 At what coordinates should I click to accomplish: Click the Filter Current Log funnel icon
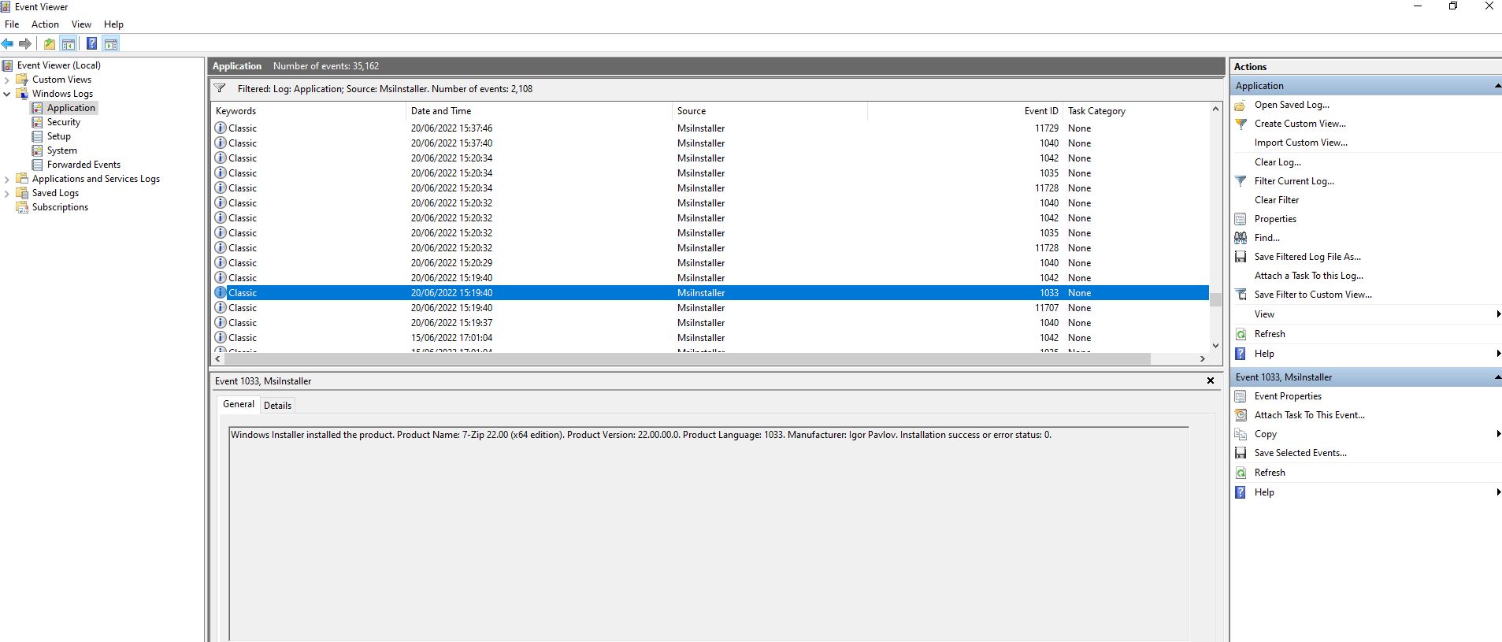tap(1241, 181)
